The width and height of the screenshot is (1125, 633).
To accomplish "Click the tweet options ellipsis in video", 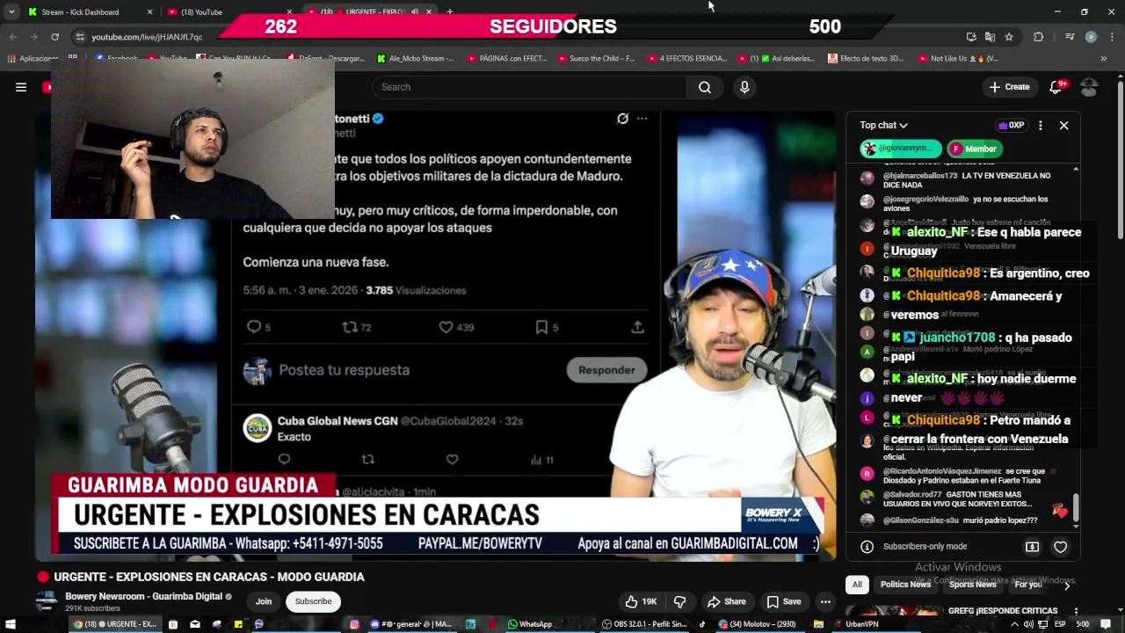I will (x=642, y=119).
